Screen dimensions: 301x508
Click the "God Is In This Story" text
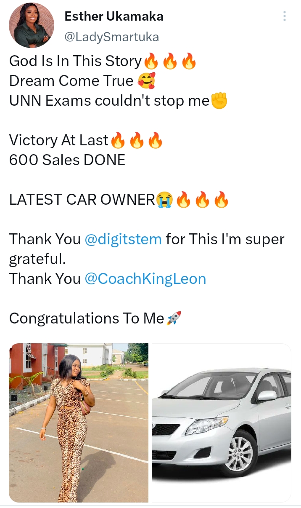pos(75,61)
